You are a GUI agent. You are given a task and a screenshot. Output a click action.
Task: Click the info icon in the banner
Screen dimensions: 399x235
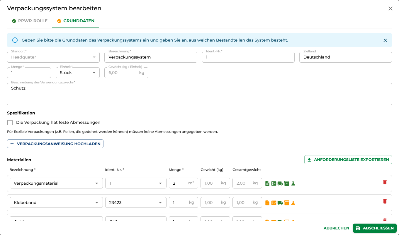[15, 40]
